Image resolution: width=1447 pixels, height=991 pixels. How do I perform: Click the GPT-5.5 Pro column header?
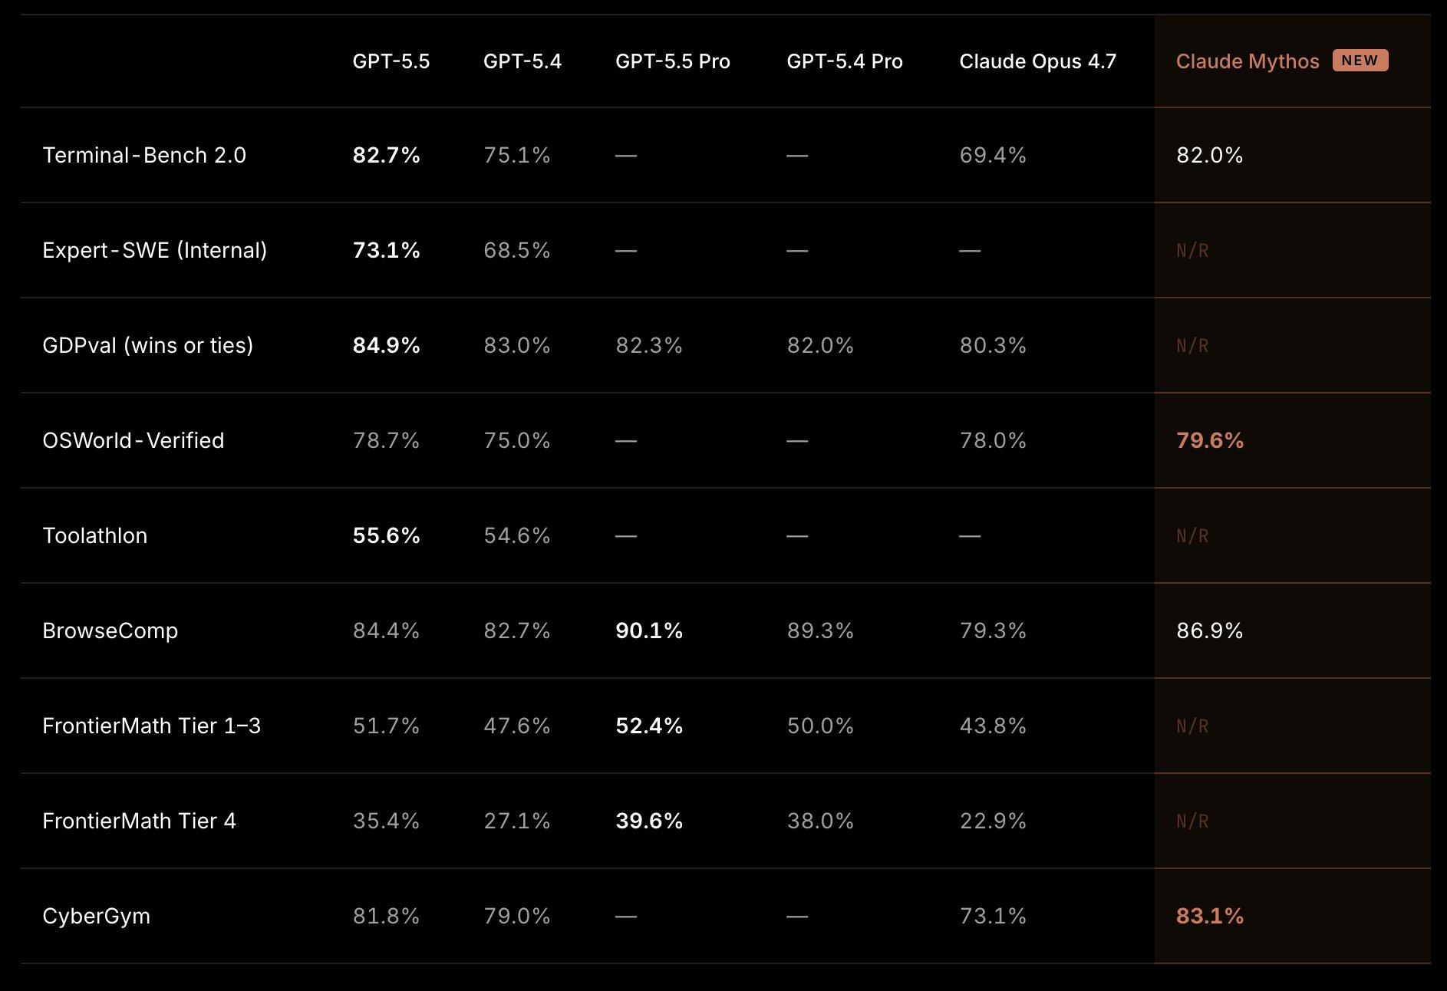(x=672, y=61)
